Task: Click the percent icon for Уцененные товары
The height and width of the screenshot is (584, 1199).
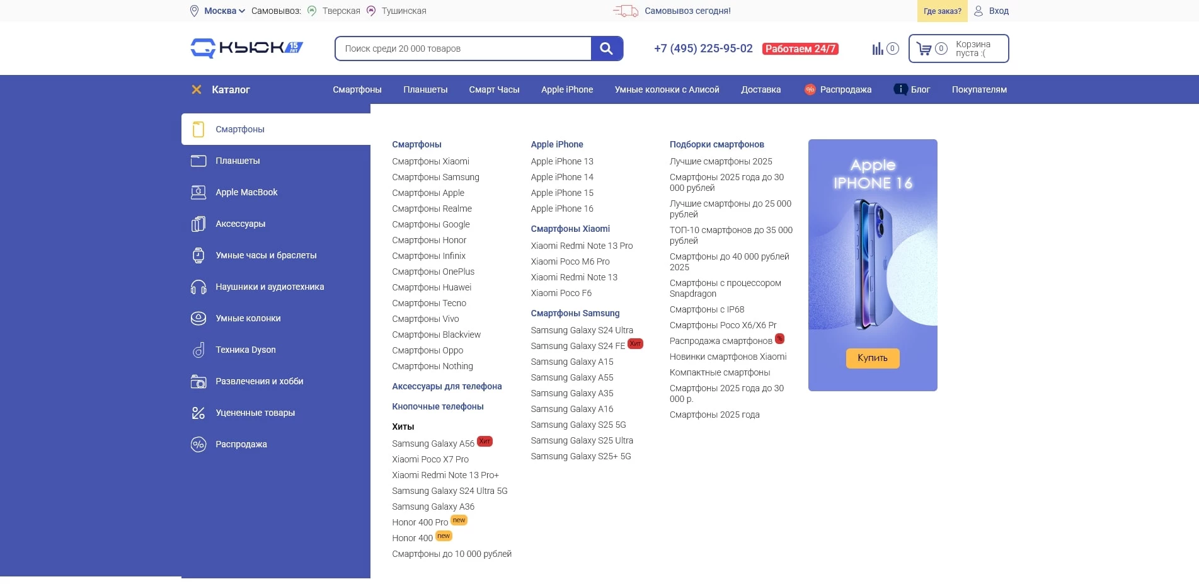Action: point(198,413)
